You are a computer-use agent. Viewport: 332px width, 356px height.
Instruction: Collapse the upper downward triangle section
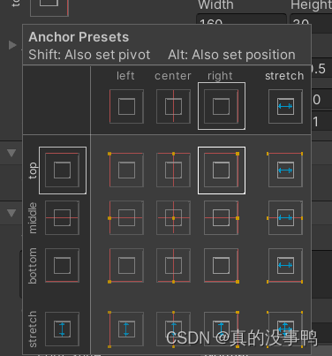(11, 153)
